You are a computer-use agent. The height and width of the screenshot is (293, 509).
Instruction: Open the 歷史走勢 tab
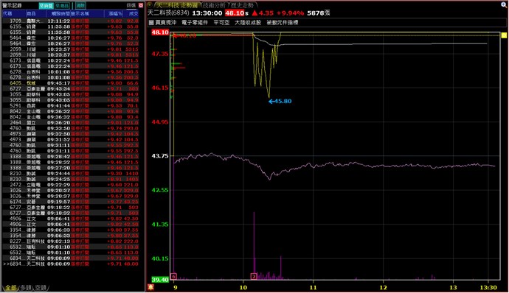click(242, 5)
